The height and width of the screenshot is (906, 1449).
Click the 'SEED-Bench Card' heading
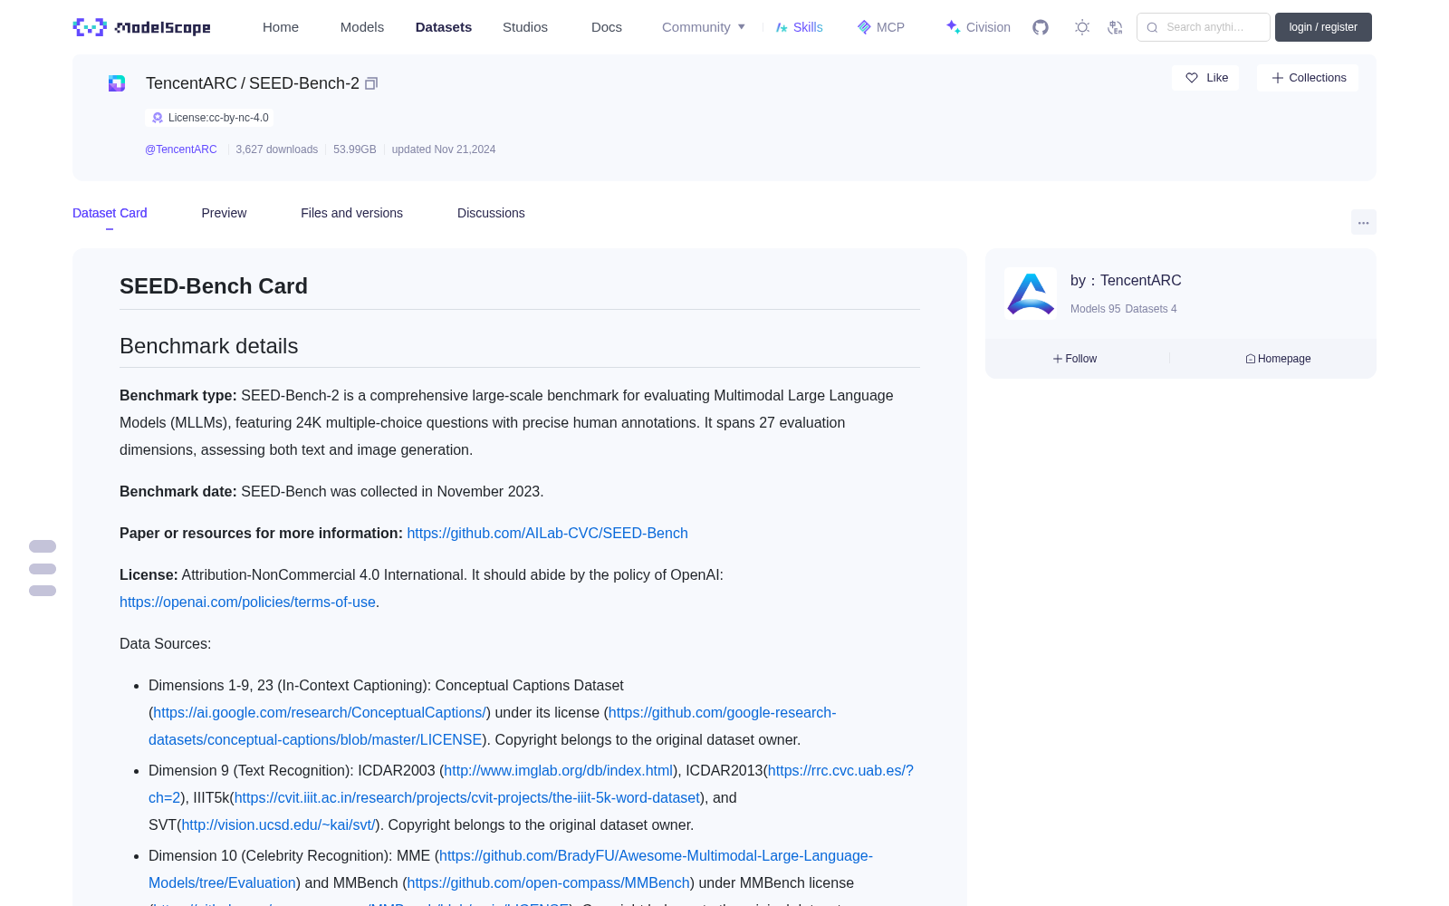(x=214, y=286)
